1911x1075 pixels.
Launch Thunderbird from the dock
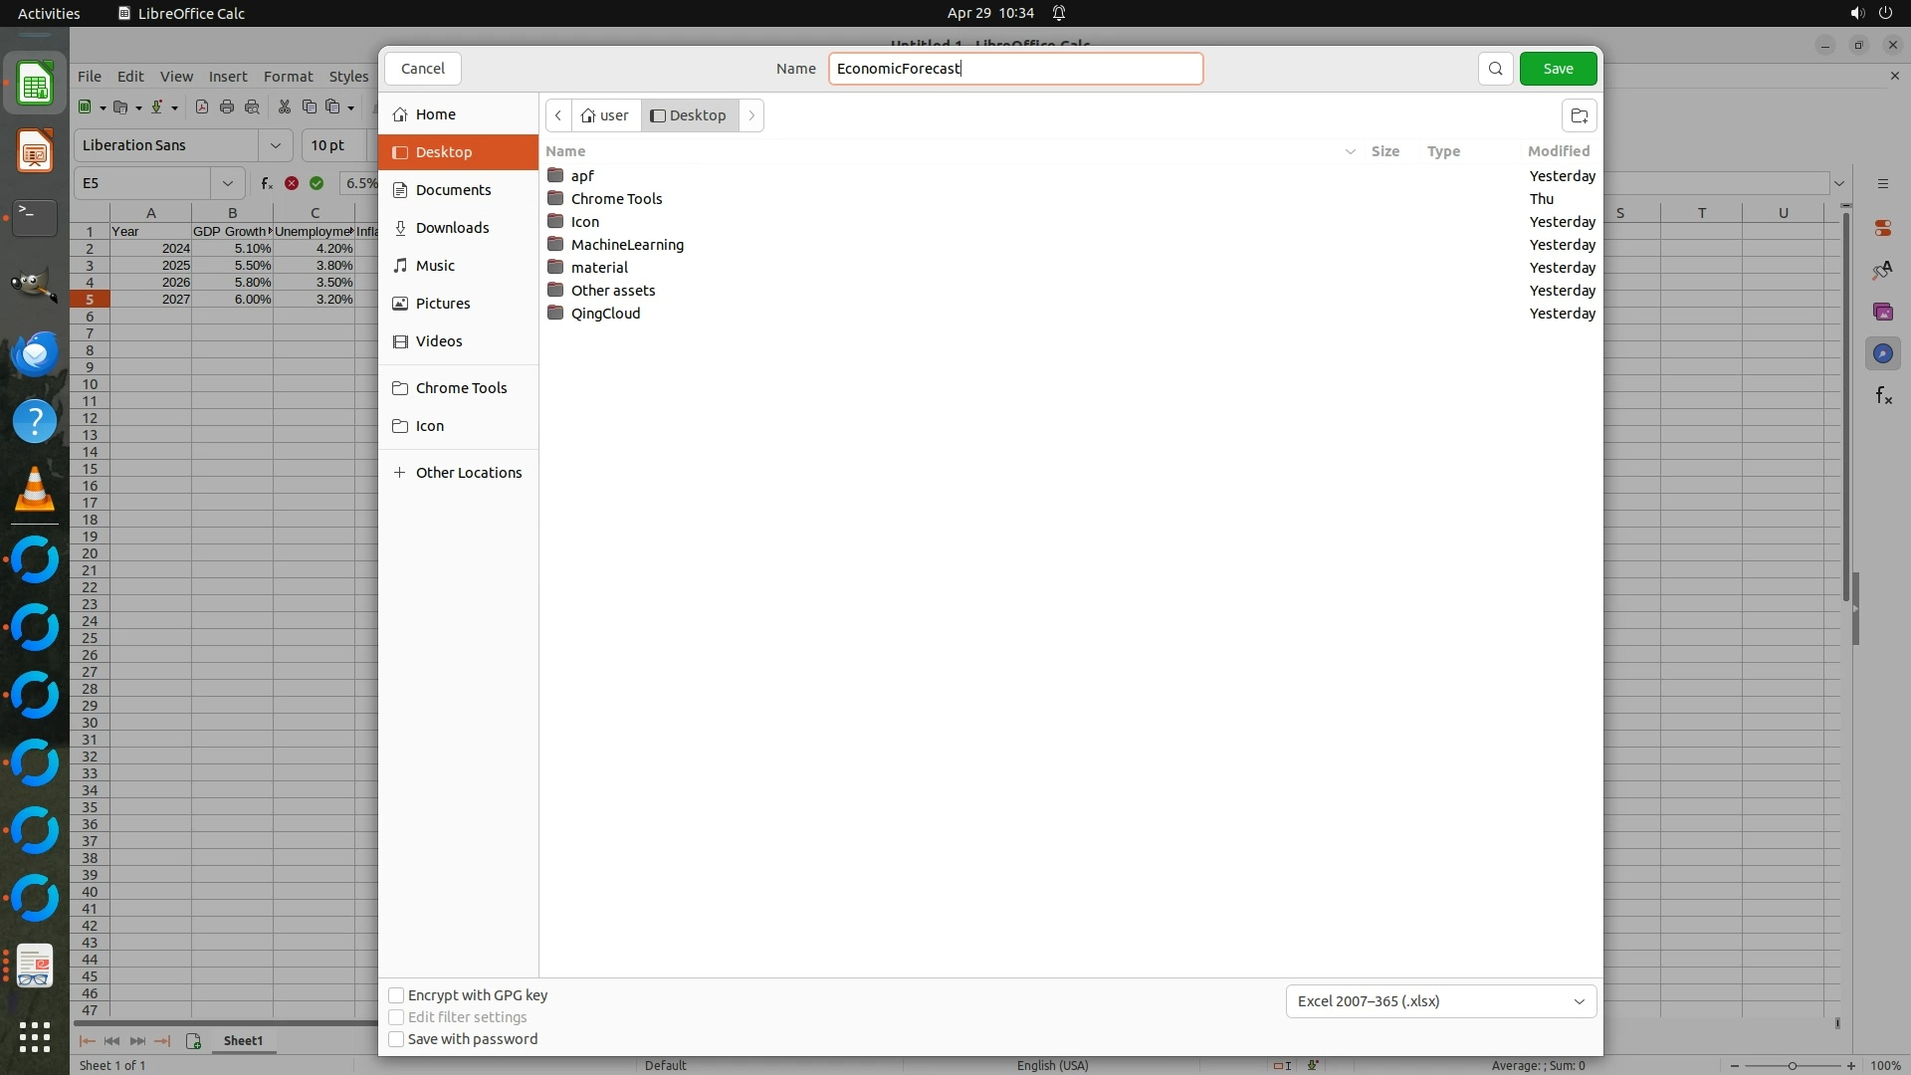point(35,353)
